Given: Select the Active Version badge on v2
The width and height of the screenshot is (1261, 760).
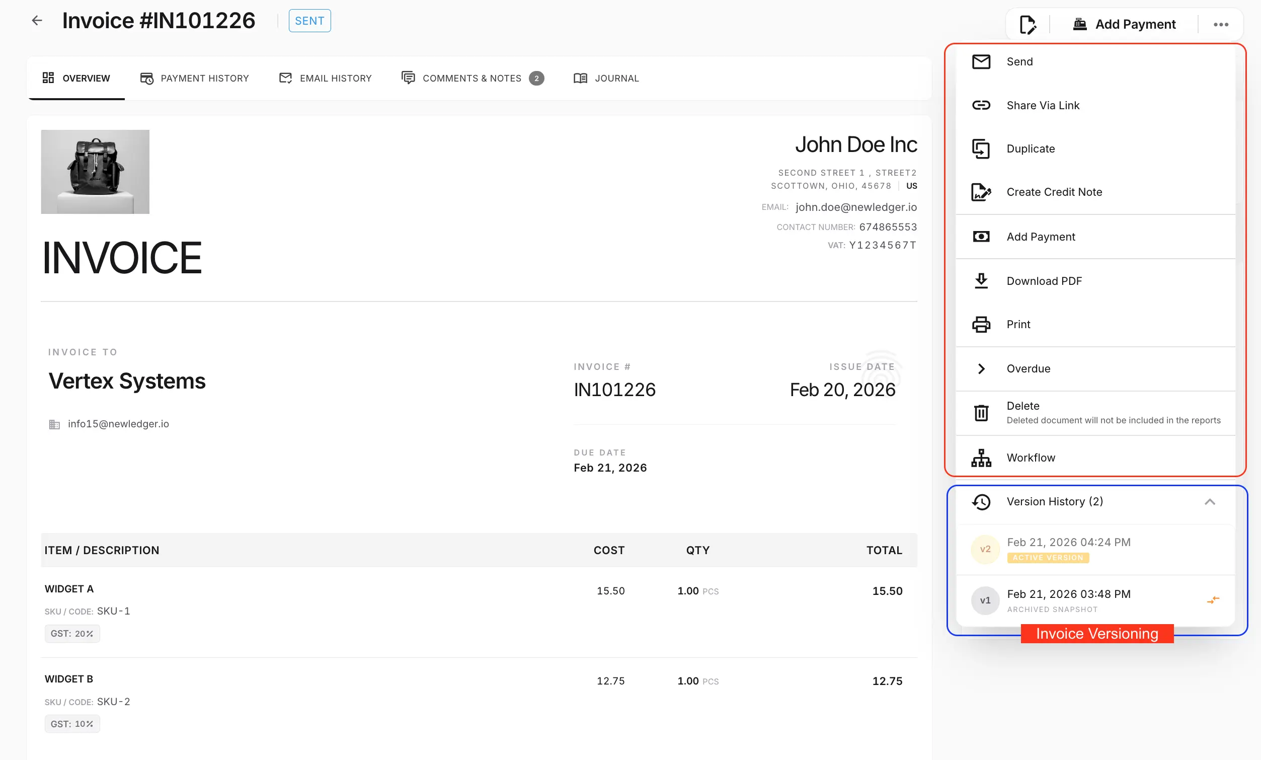Looking at the screenshot, I should click(x=1047, y=558).
